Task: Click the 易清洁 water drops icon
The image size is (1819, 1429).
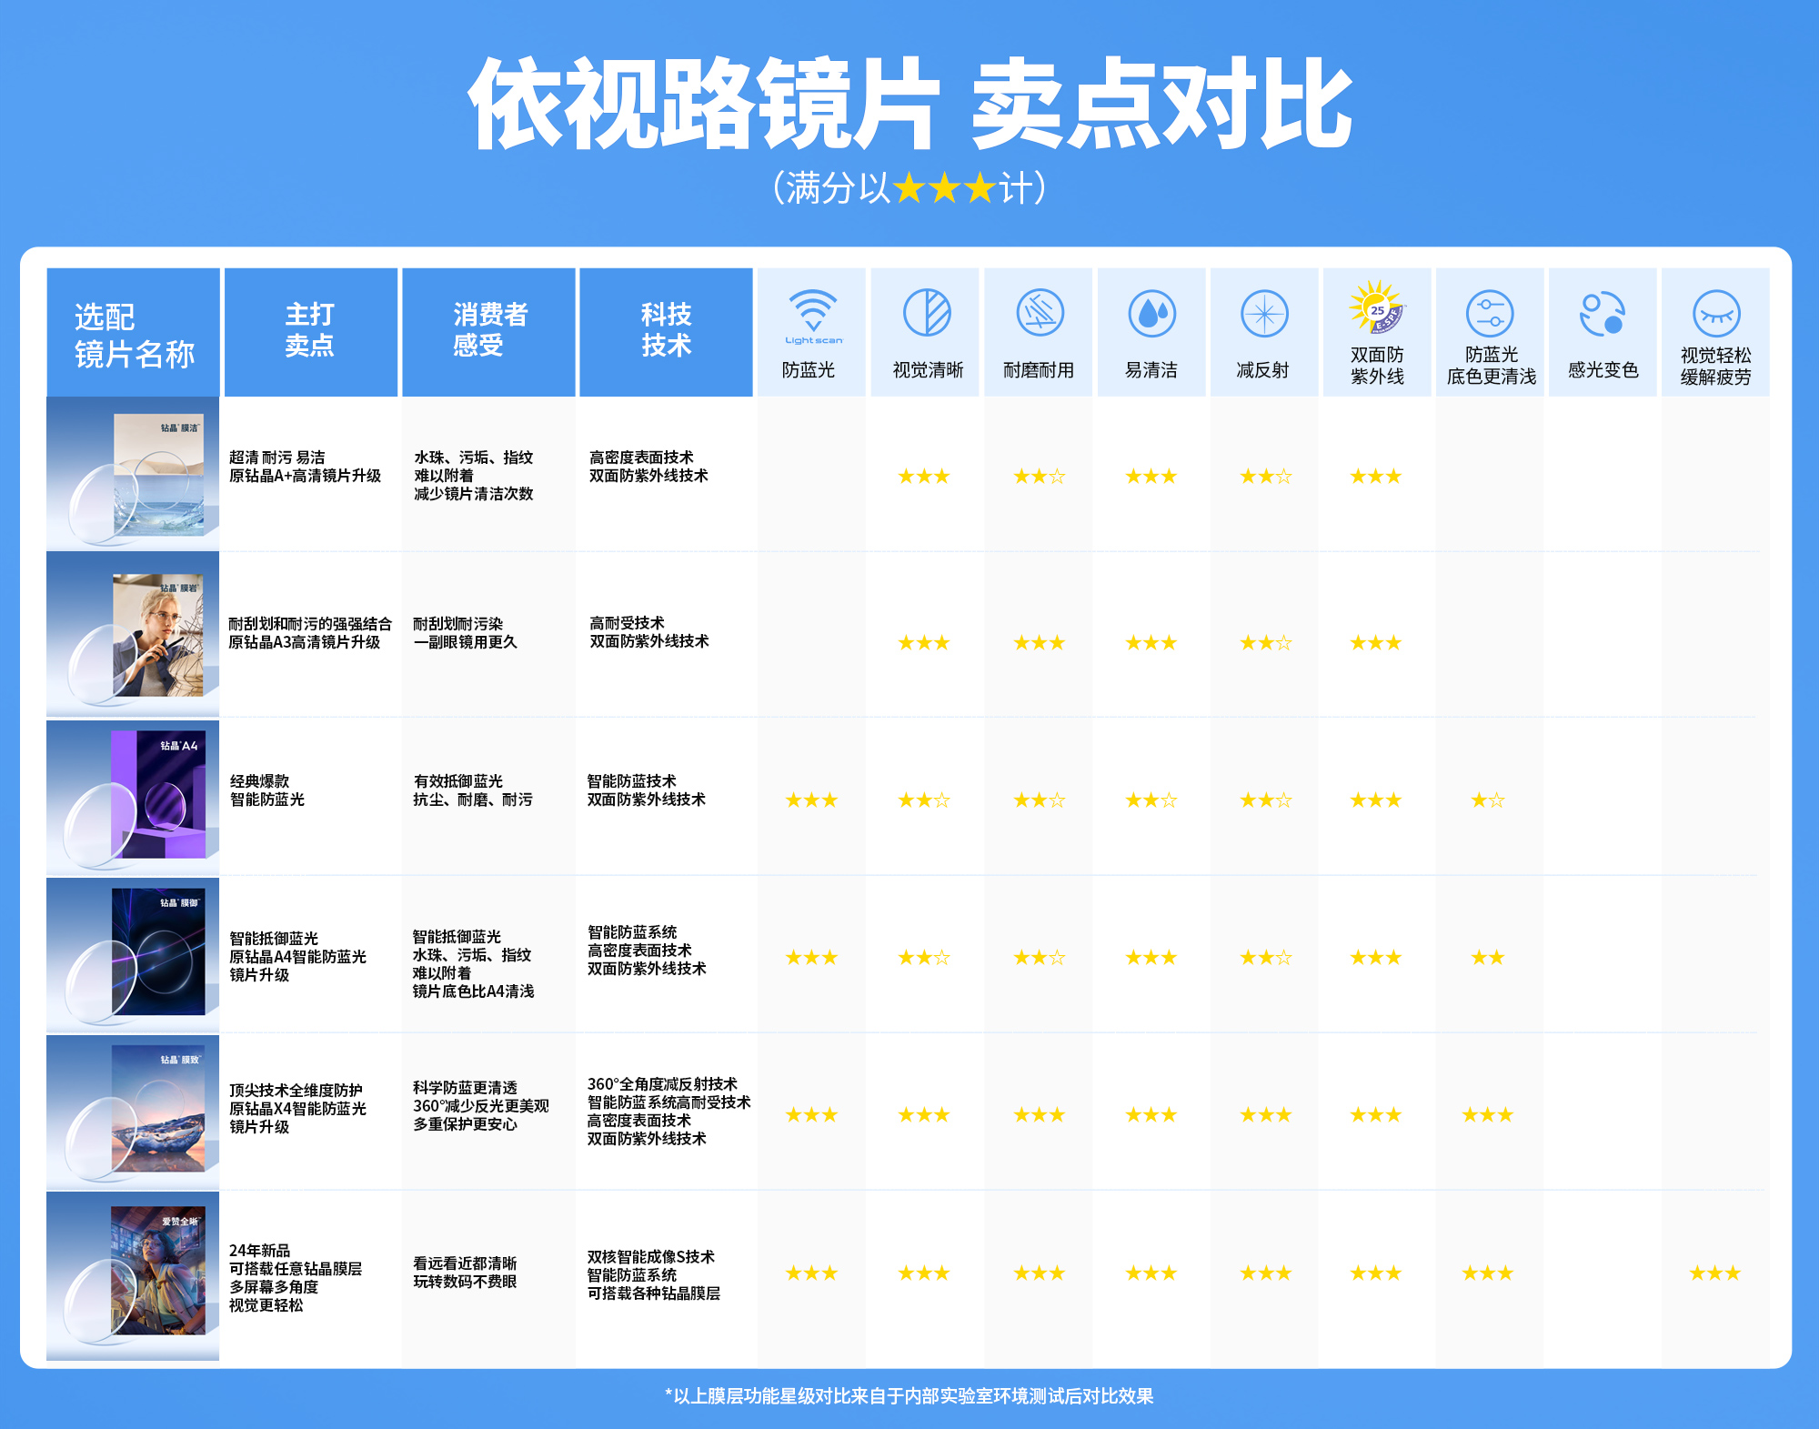Action: point(1152,314)
